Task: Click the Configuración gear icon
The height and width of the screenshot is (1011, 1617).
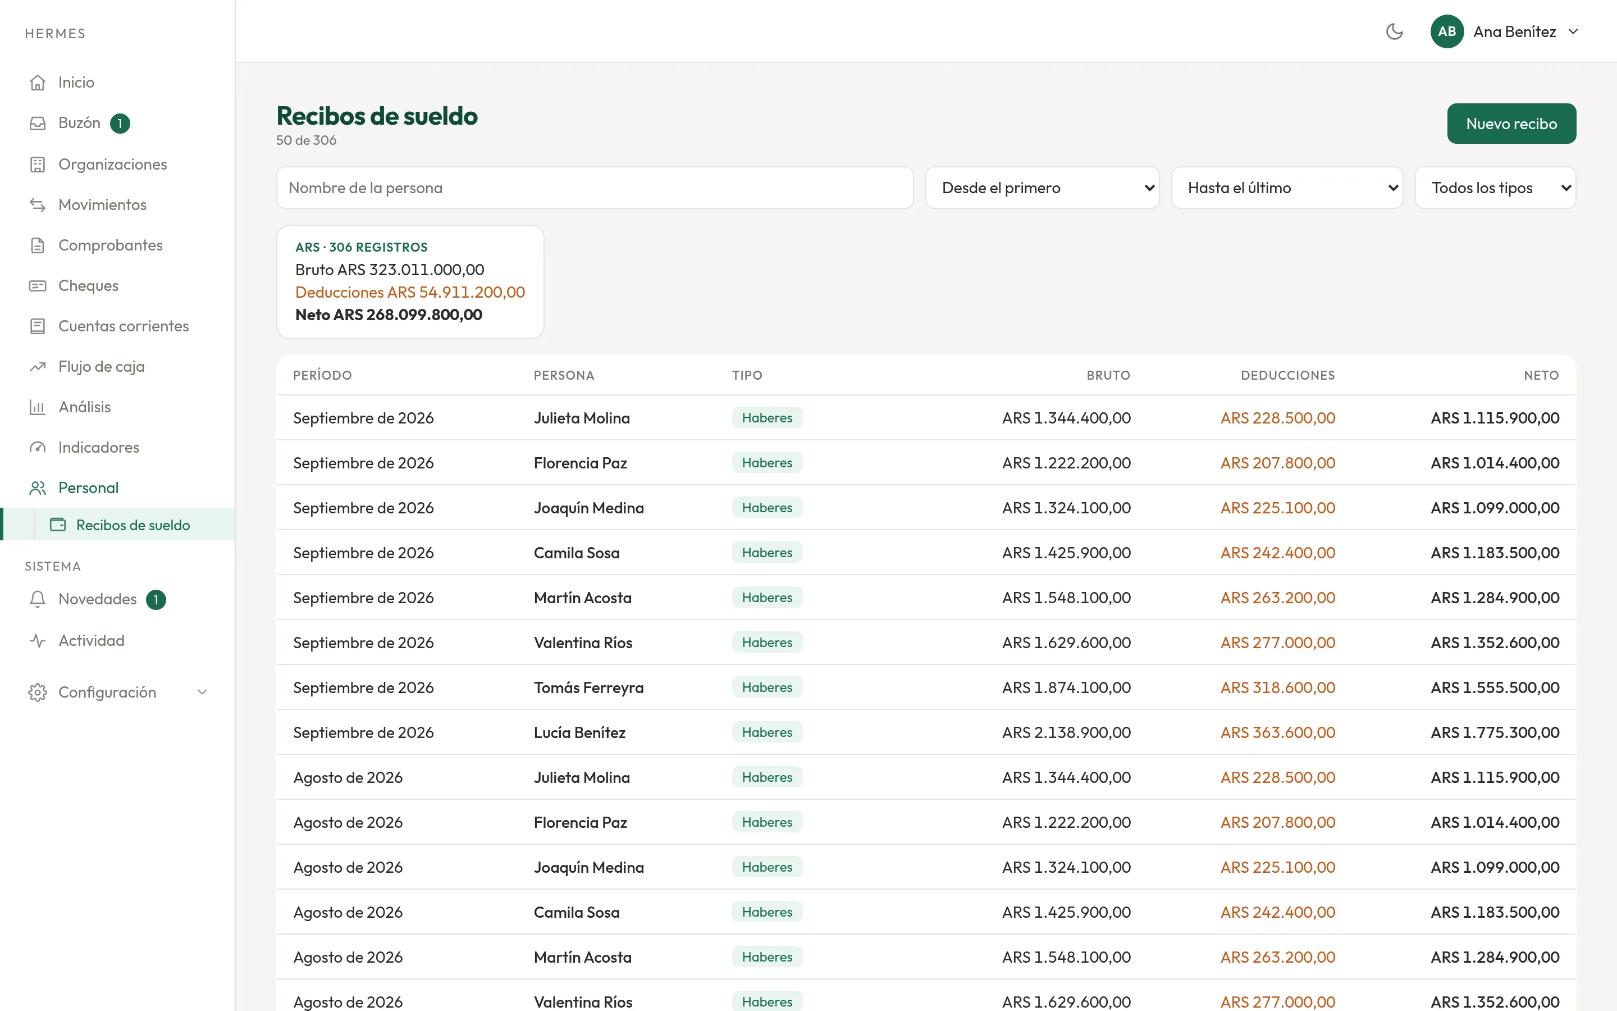Action: [38, 692]
